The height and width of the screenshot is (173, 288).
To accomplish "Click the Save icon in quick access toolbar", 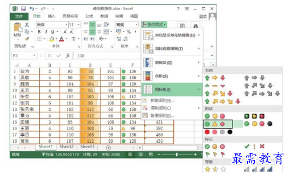I will (24, 9).
